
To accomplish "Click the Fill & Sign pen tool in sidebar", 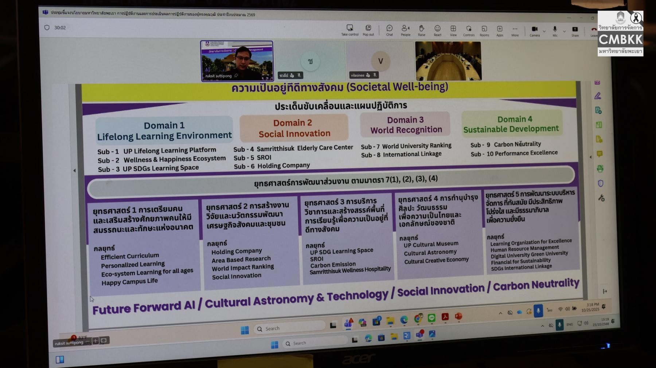I will point(598,96).
